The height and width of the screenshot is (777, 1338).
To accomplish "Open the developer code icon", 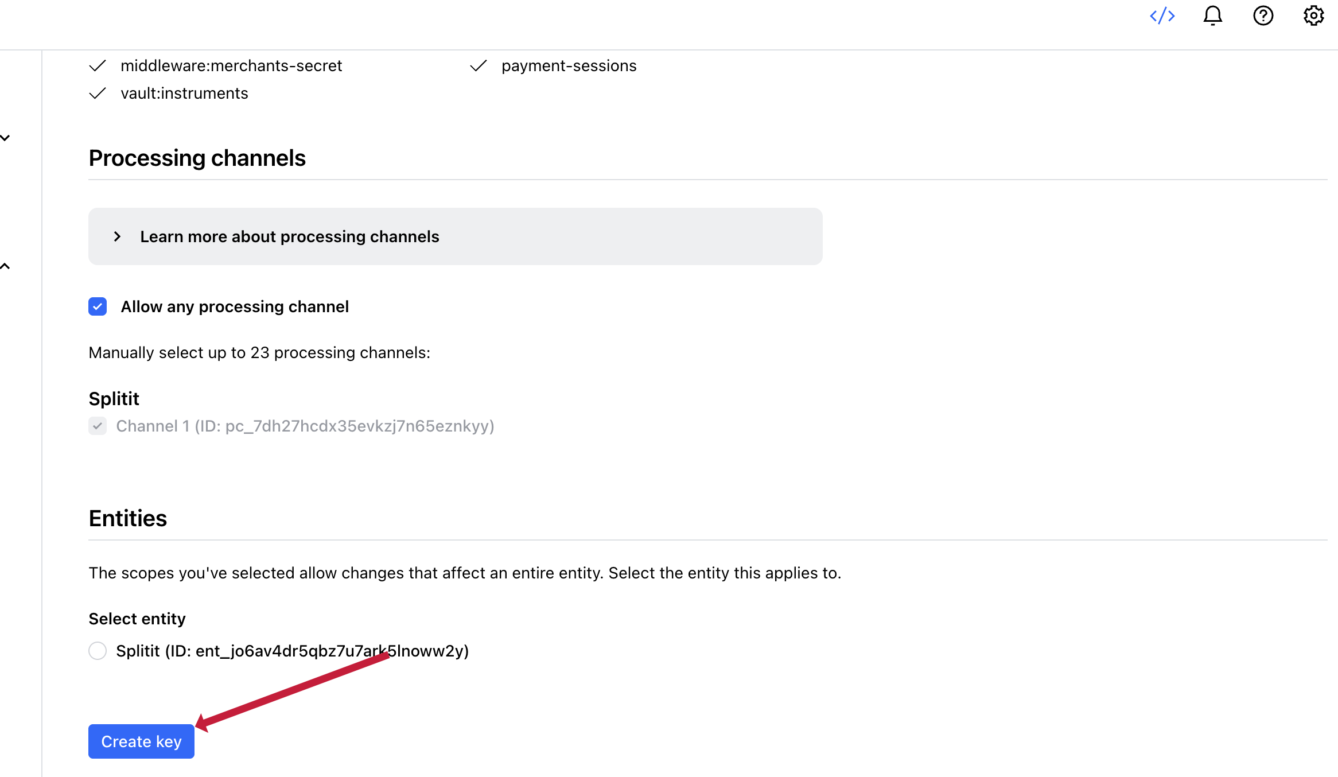I will (1162, 16).
